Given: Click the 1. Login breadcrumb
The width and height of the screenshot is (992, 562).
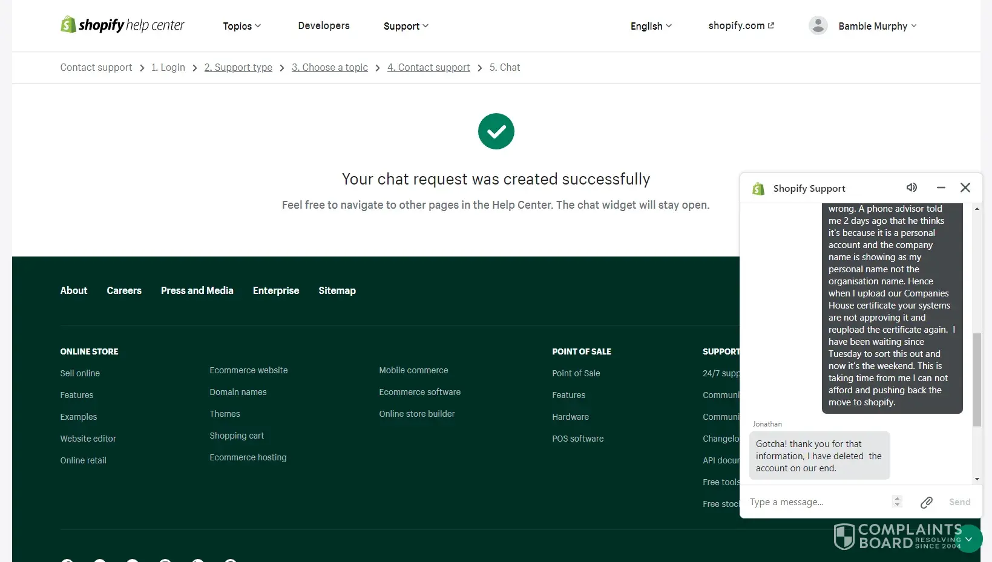Looking at the screenshot, I should (x=168, y=67).
